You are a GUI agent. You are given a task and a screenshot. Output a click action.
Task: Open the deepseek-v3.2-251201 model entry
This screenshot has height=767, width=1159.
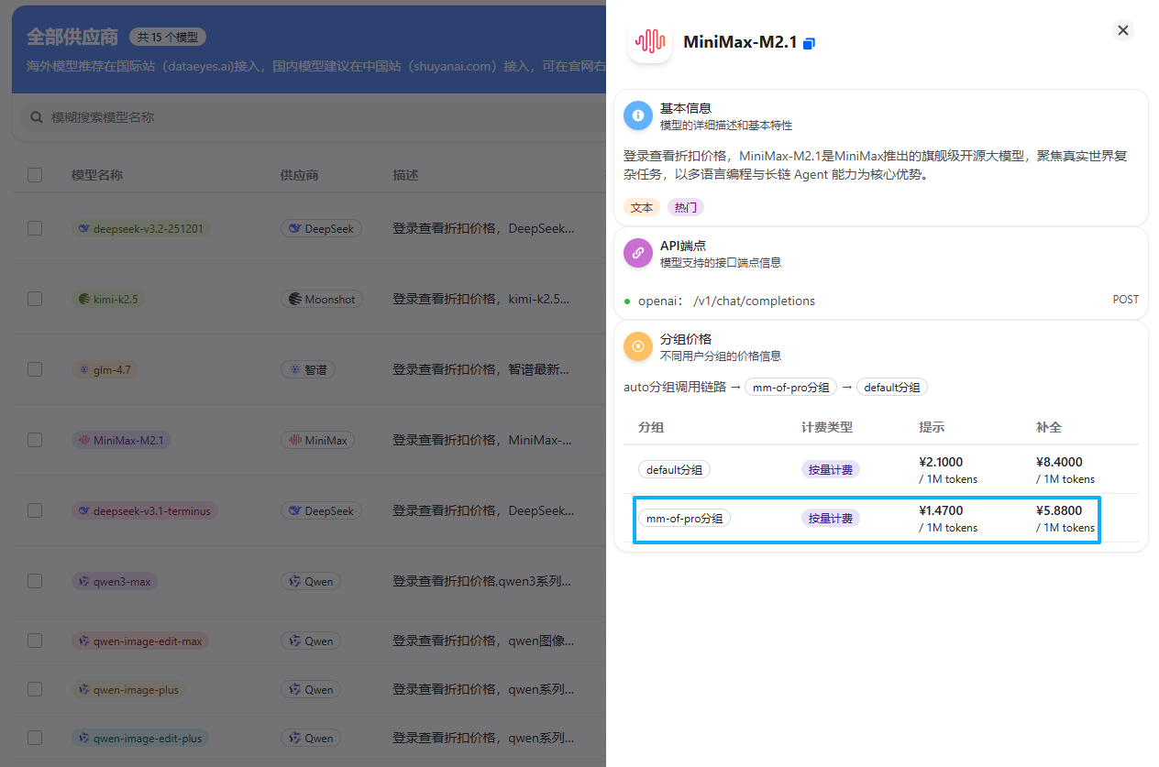(141, 228)
